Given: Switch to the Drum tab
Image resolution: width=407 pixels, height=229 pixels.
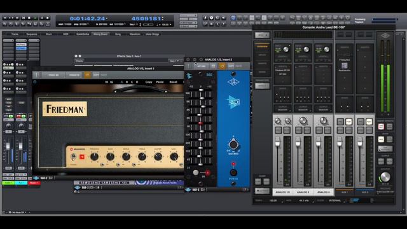Looking at the screenshot, I should [x=48, y=34].
